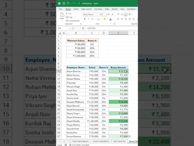
Task: Open the Font settings dialog launcher
Action: click(x=114, y=24)
